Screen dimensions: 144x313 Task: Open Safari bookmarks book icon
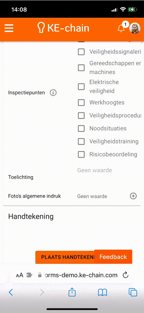[102, 292]
